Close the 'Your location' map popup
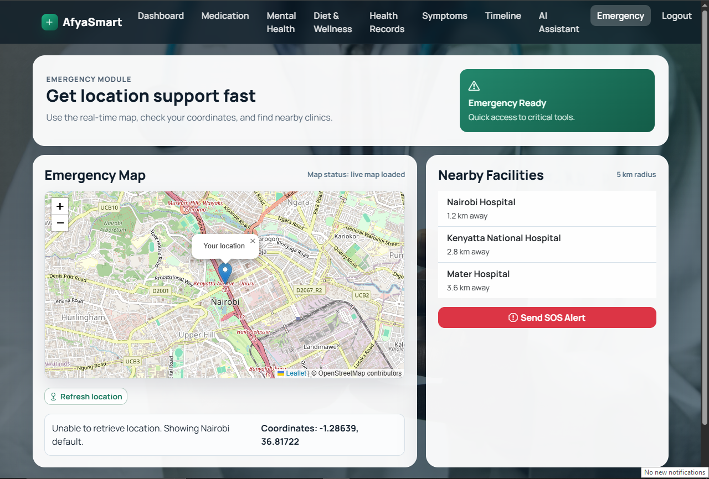This screenshot has height=479, width=709. tap(253, 241)
